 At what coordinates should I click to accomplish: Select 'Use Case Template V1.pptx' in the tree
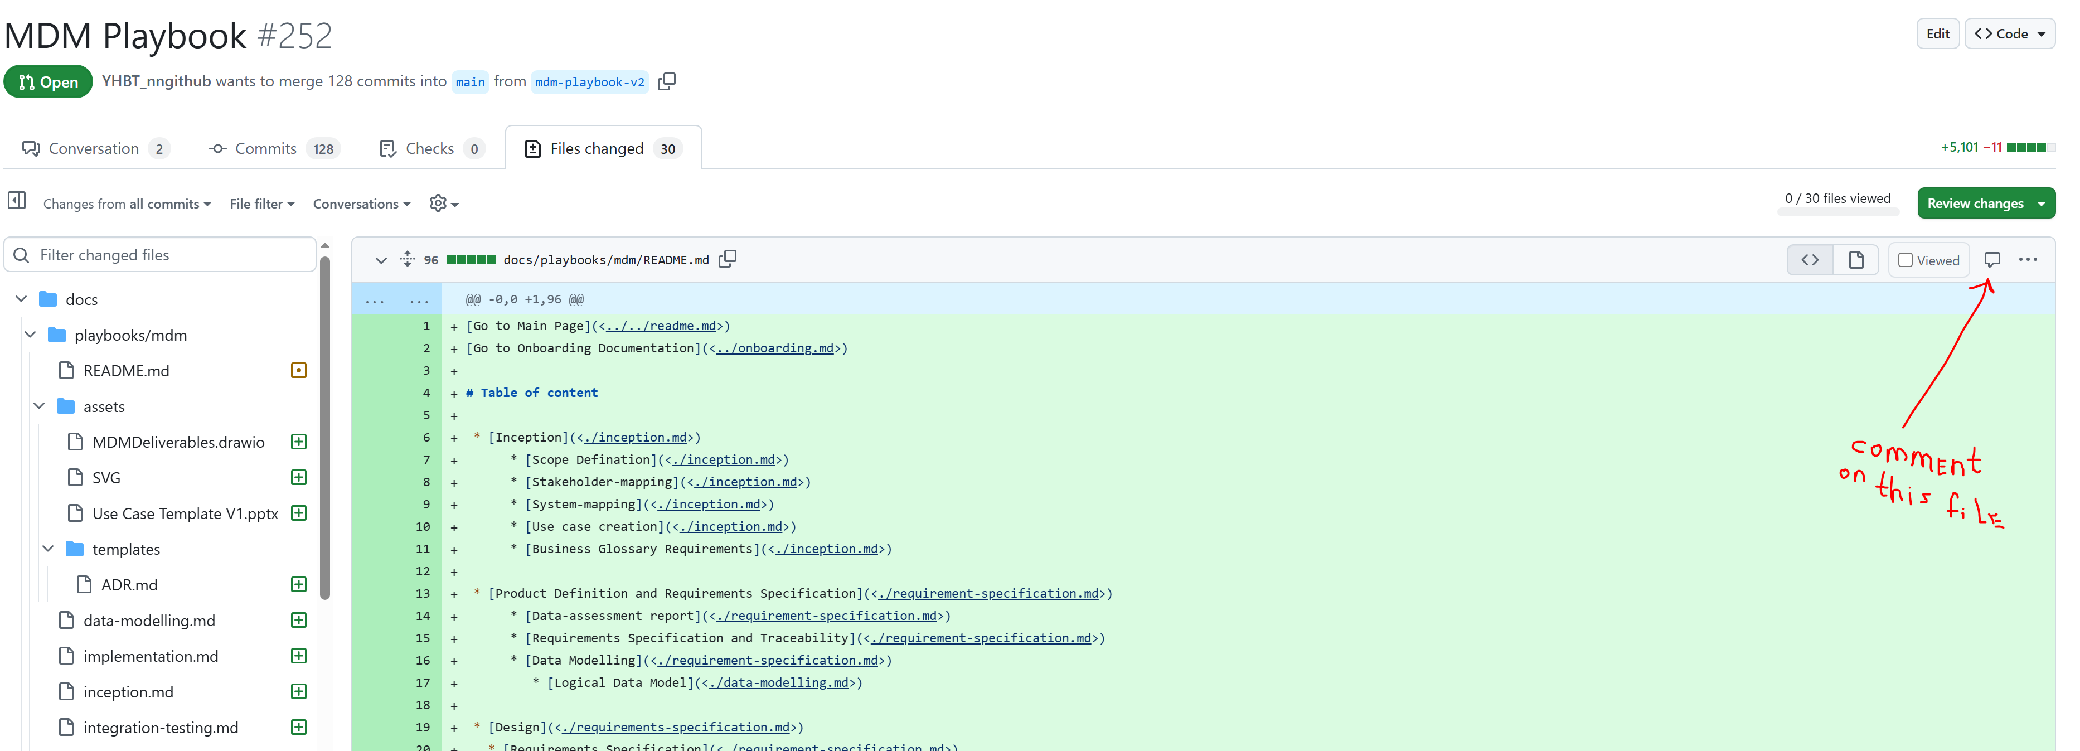[x=185, y=513]
